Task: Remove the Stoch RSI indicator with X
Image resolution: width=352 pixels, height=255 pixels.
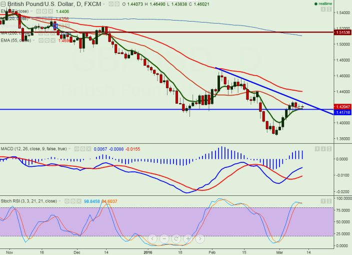Action: (x=78, y=201)
